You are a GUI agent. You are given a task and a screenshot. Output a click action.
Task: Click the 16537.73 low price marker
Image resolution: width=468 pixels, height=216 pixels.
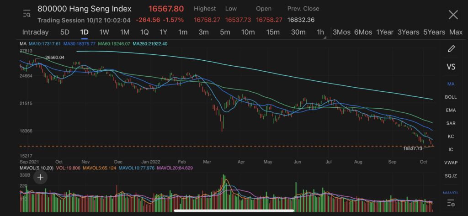click(413, 148)
